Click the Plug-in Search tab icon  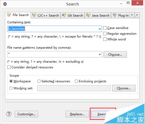(115, 15)
